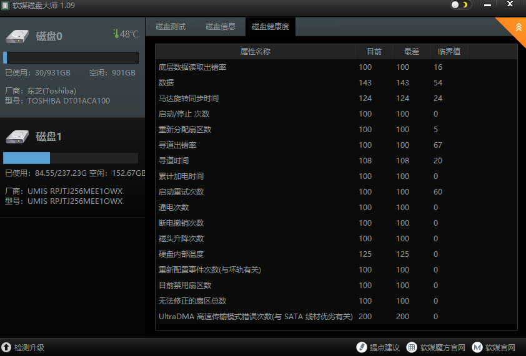Open the 提点建议 link
Image resolution: width=526 pixels, height=356 pixels.
(384, 347)
